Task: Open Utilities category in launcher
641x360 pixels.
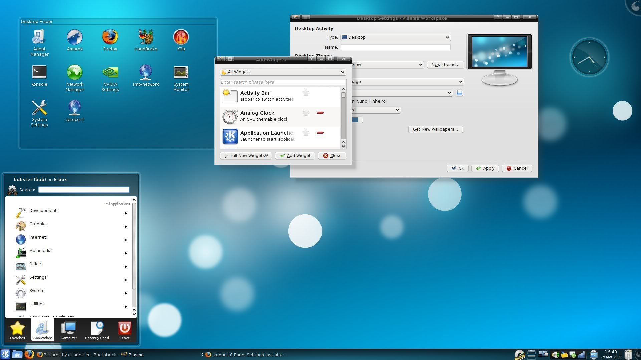Action: point(72,305)
